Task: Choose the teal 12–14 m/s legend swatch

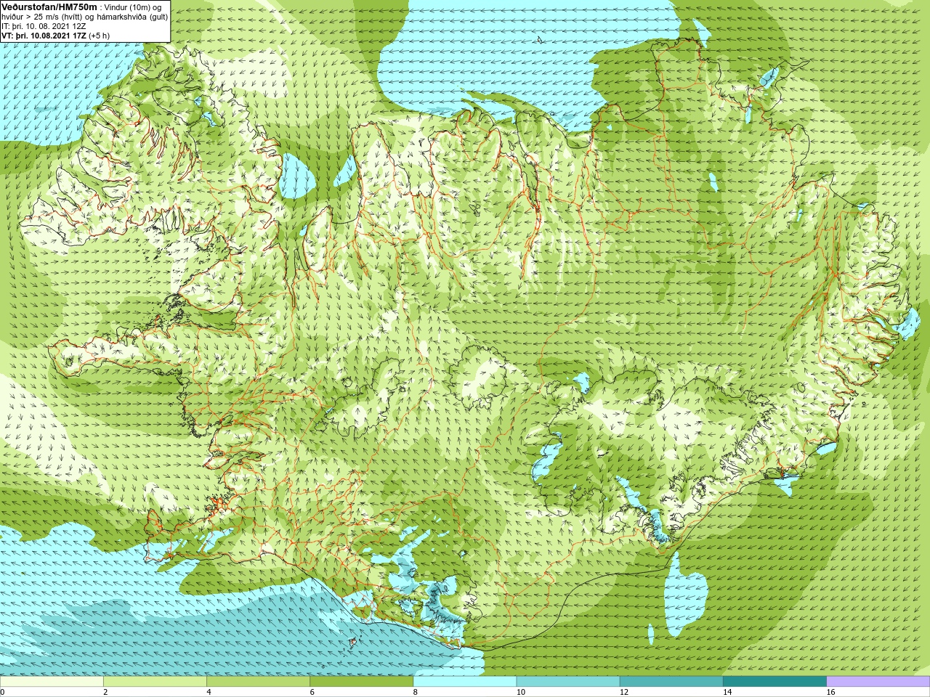Action: (671, 682)
